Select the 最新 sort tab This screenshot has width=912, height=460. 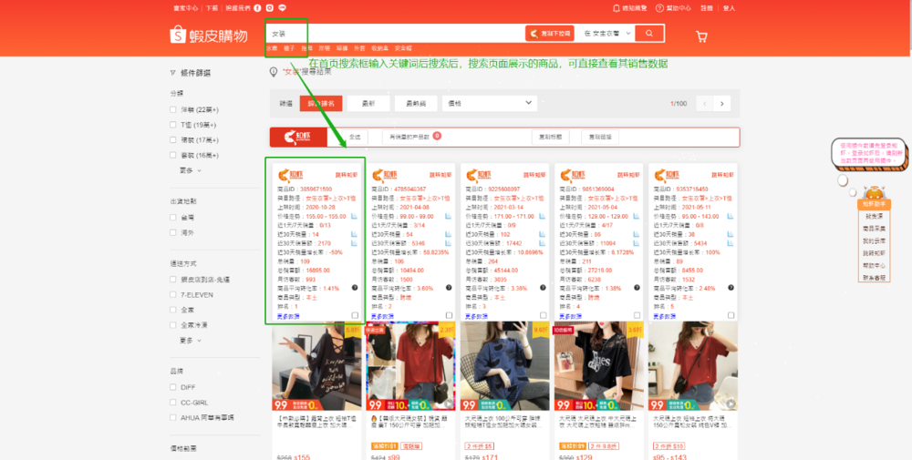click(368, 103)
